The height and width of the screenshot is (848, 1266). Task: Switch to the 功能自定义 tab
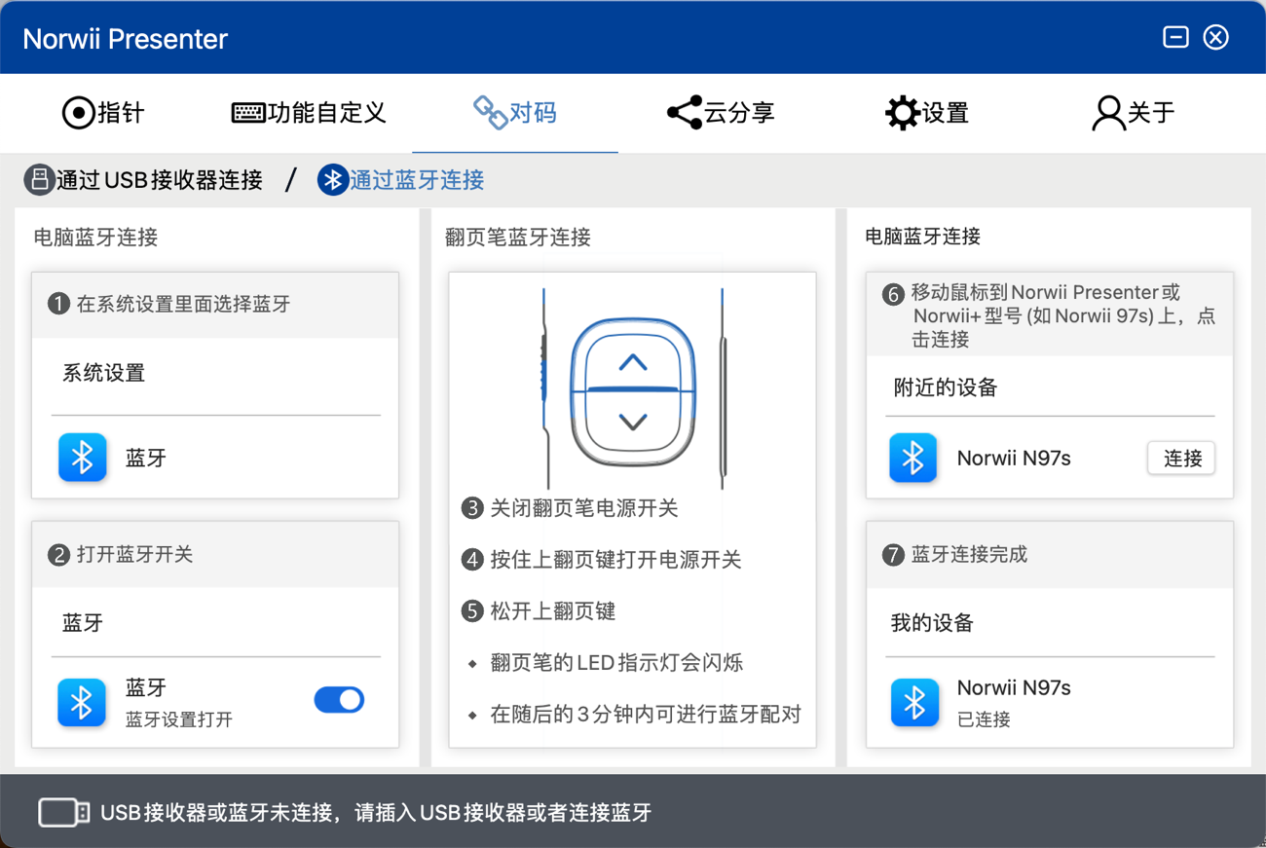[x=309, y=113]
